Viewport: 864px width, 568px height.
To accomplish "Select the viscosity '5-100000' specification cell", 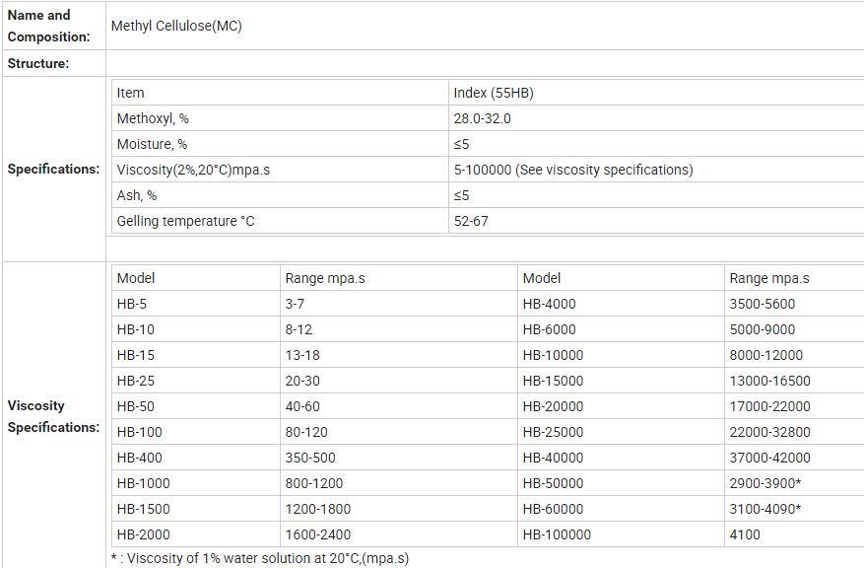I will click(572, 170).
